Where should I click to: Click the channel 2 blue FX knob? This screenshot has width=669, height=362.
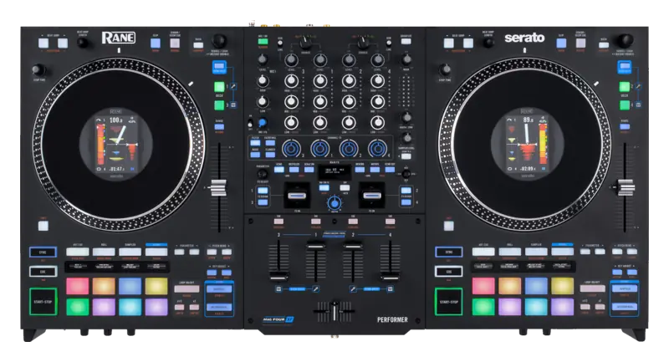pos(349,149)
